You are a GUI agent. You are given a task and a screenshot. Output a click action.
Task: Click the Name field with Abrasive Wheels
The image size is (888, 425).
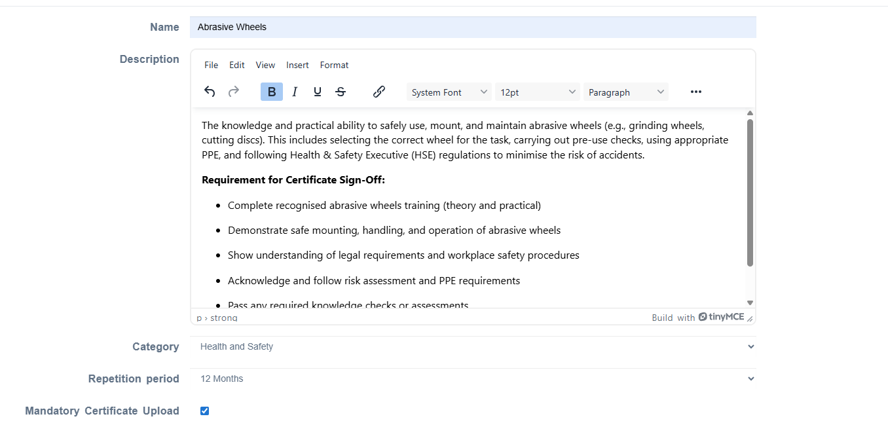(x=473, y=27)
